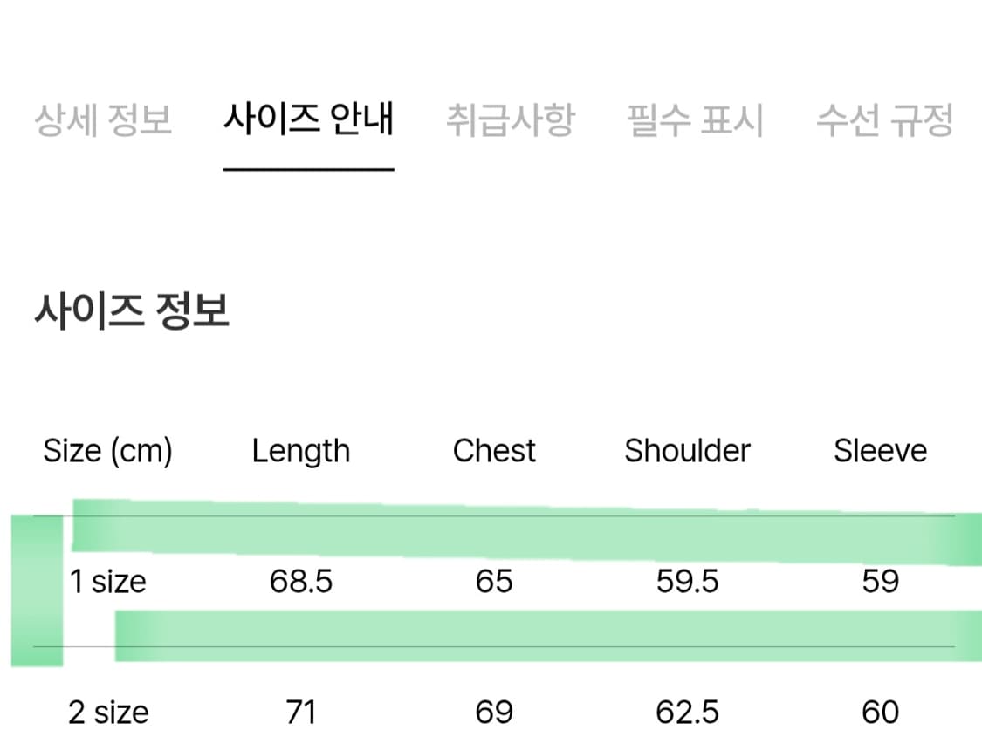Click the Chest column header
The image size is (982, 737).
pos(493,450)
